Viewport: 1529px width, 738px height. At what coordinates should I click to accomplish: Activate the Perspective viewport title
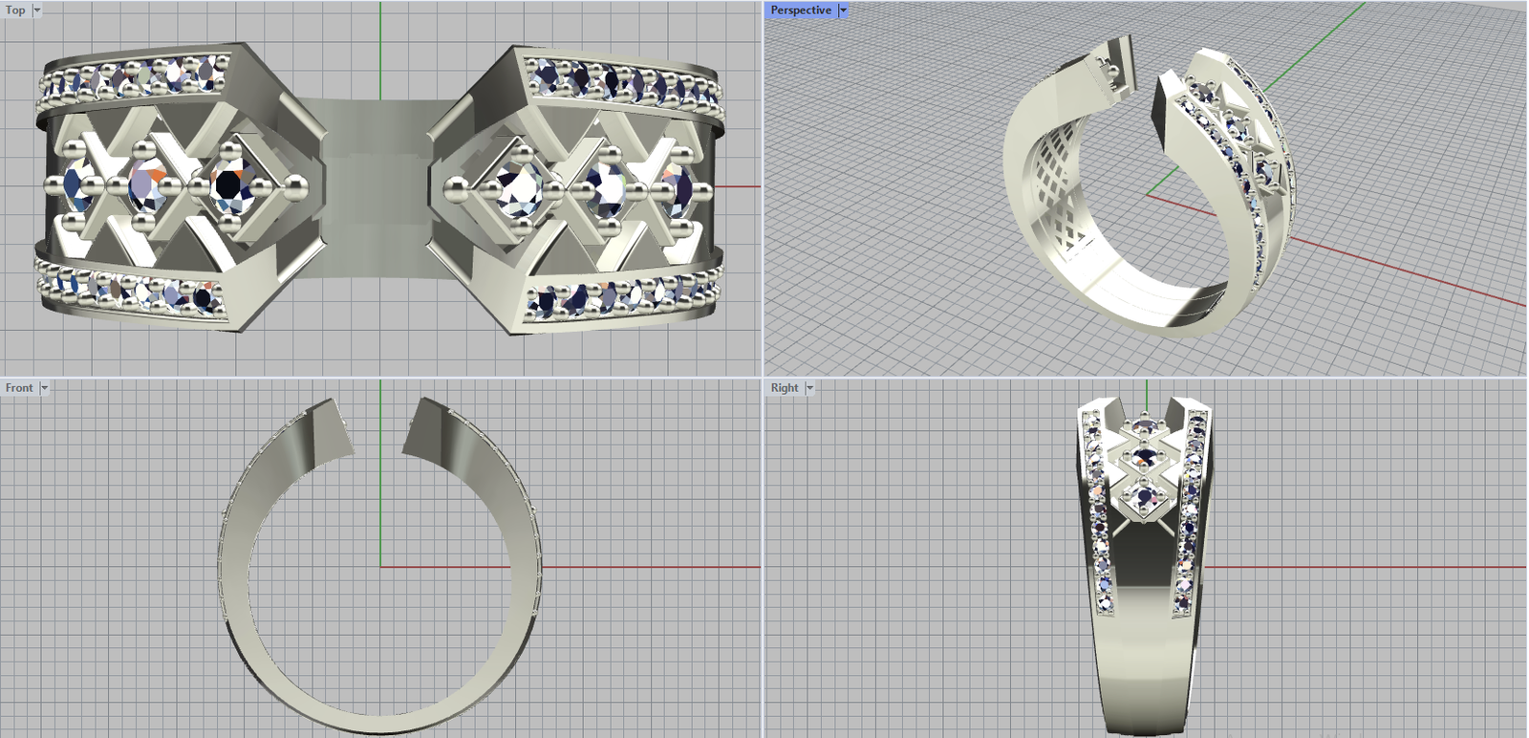click(x=800, y=11)
